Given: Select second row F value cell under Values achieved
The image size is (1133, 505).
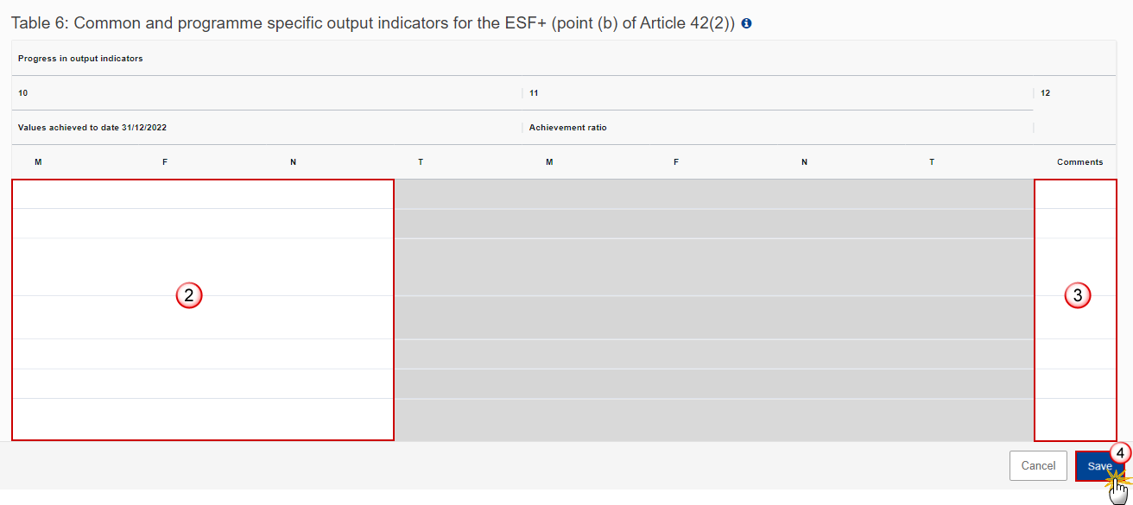Looking at the screenshot, I should (x=165, y=224).
